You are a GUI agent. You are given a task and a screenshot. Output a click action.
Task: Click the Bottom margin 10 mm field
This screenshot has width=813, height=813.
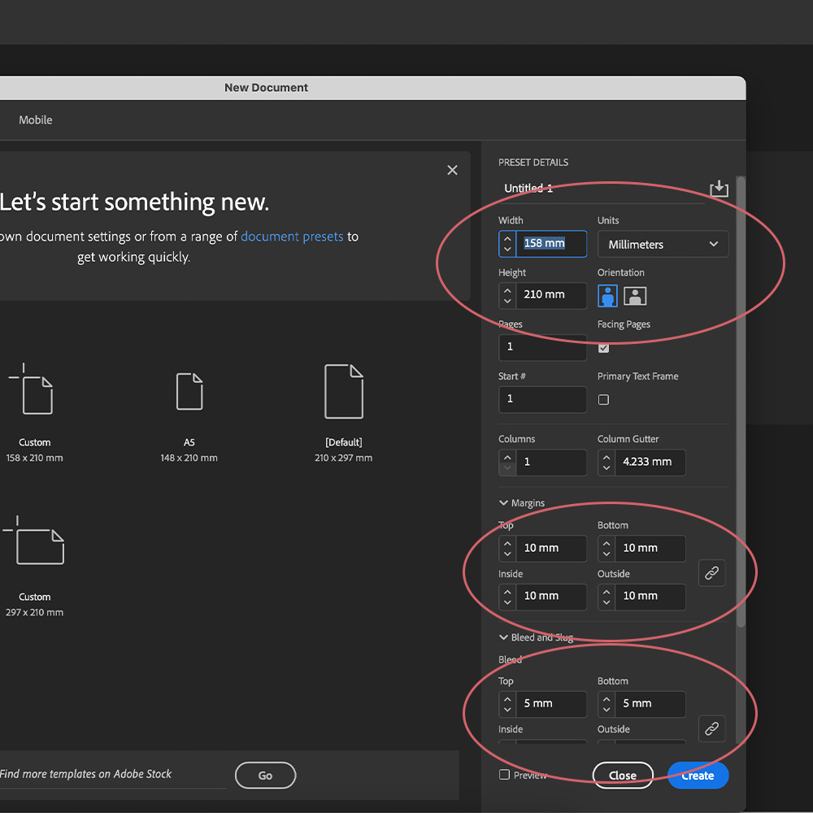[650, 549]
